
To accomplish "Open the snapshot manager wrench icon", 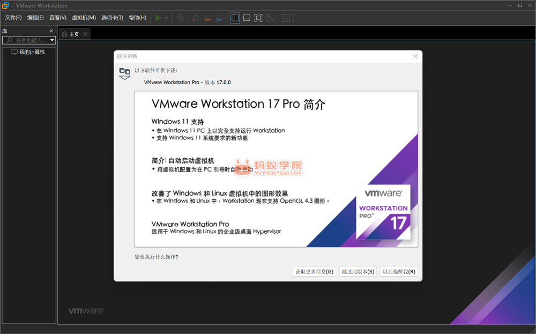I will click(219, 18).
